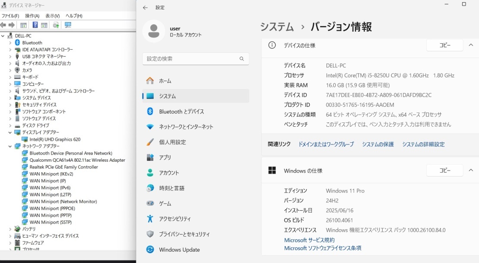
Task: Collapse the ディスプレイ アダプター category
Action: coord(10,132)
